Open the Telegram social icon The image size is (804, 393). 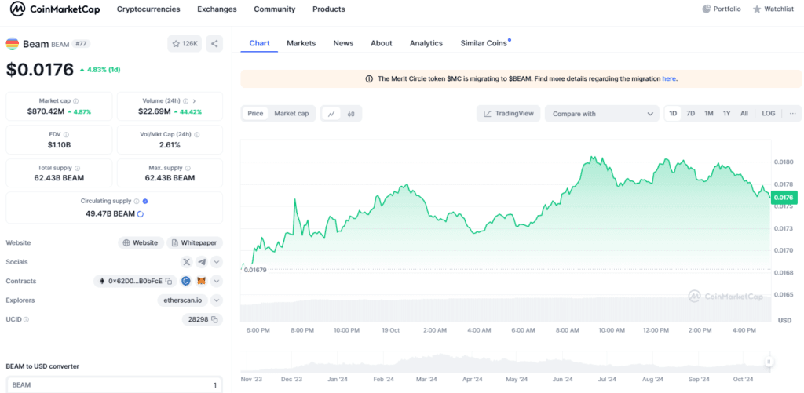pyautogui.click(x=202, y=262)
